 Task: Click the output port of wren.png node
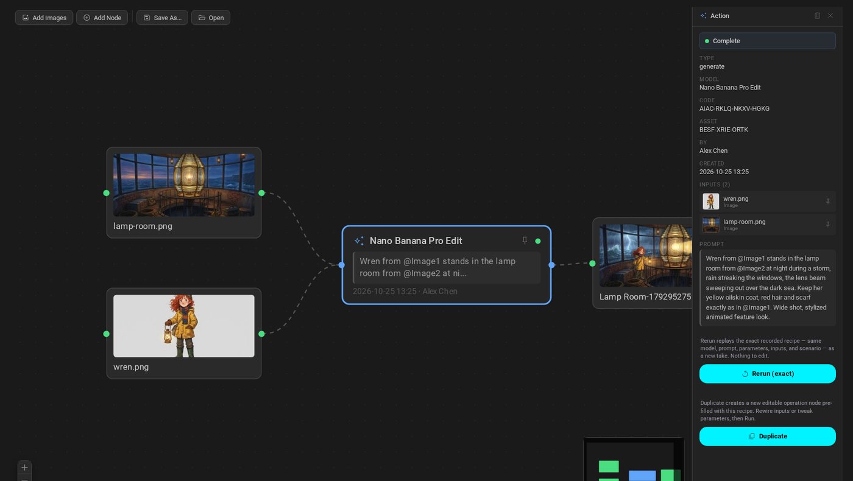click(x=261, y=334)
